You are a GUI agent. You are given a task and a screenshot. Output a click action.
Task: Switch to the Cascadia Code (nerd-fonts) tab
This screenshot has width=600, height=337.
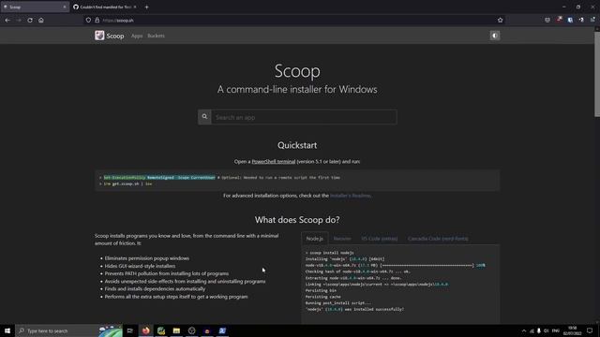click(x=438, y=239)
